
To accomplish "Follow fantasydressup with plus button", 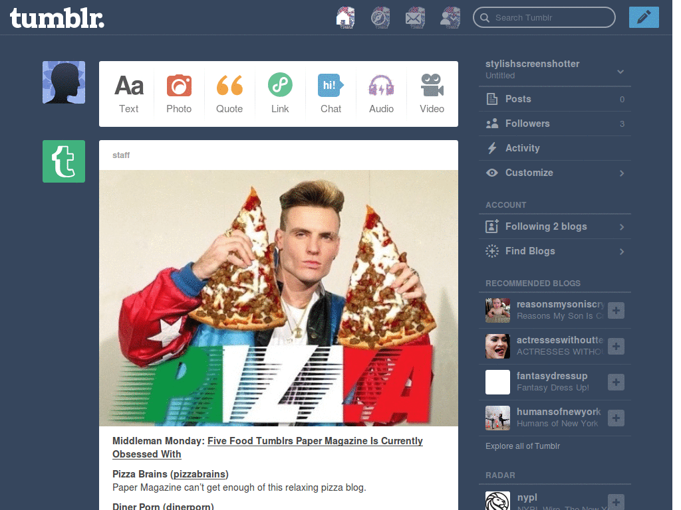I will coord(616,382).
